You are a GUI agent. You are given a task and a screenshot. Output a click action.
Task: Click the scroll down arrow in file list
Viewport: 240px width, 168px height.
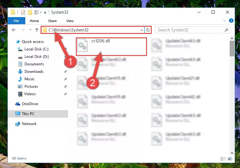[232, 153]
